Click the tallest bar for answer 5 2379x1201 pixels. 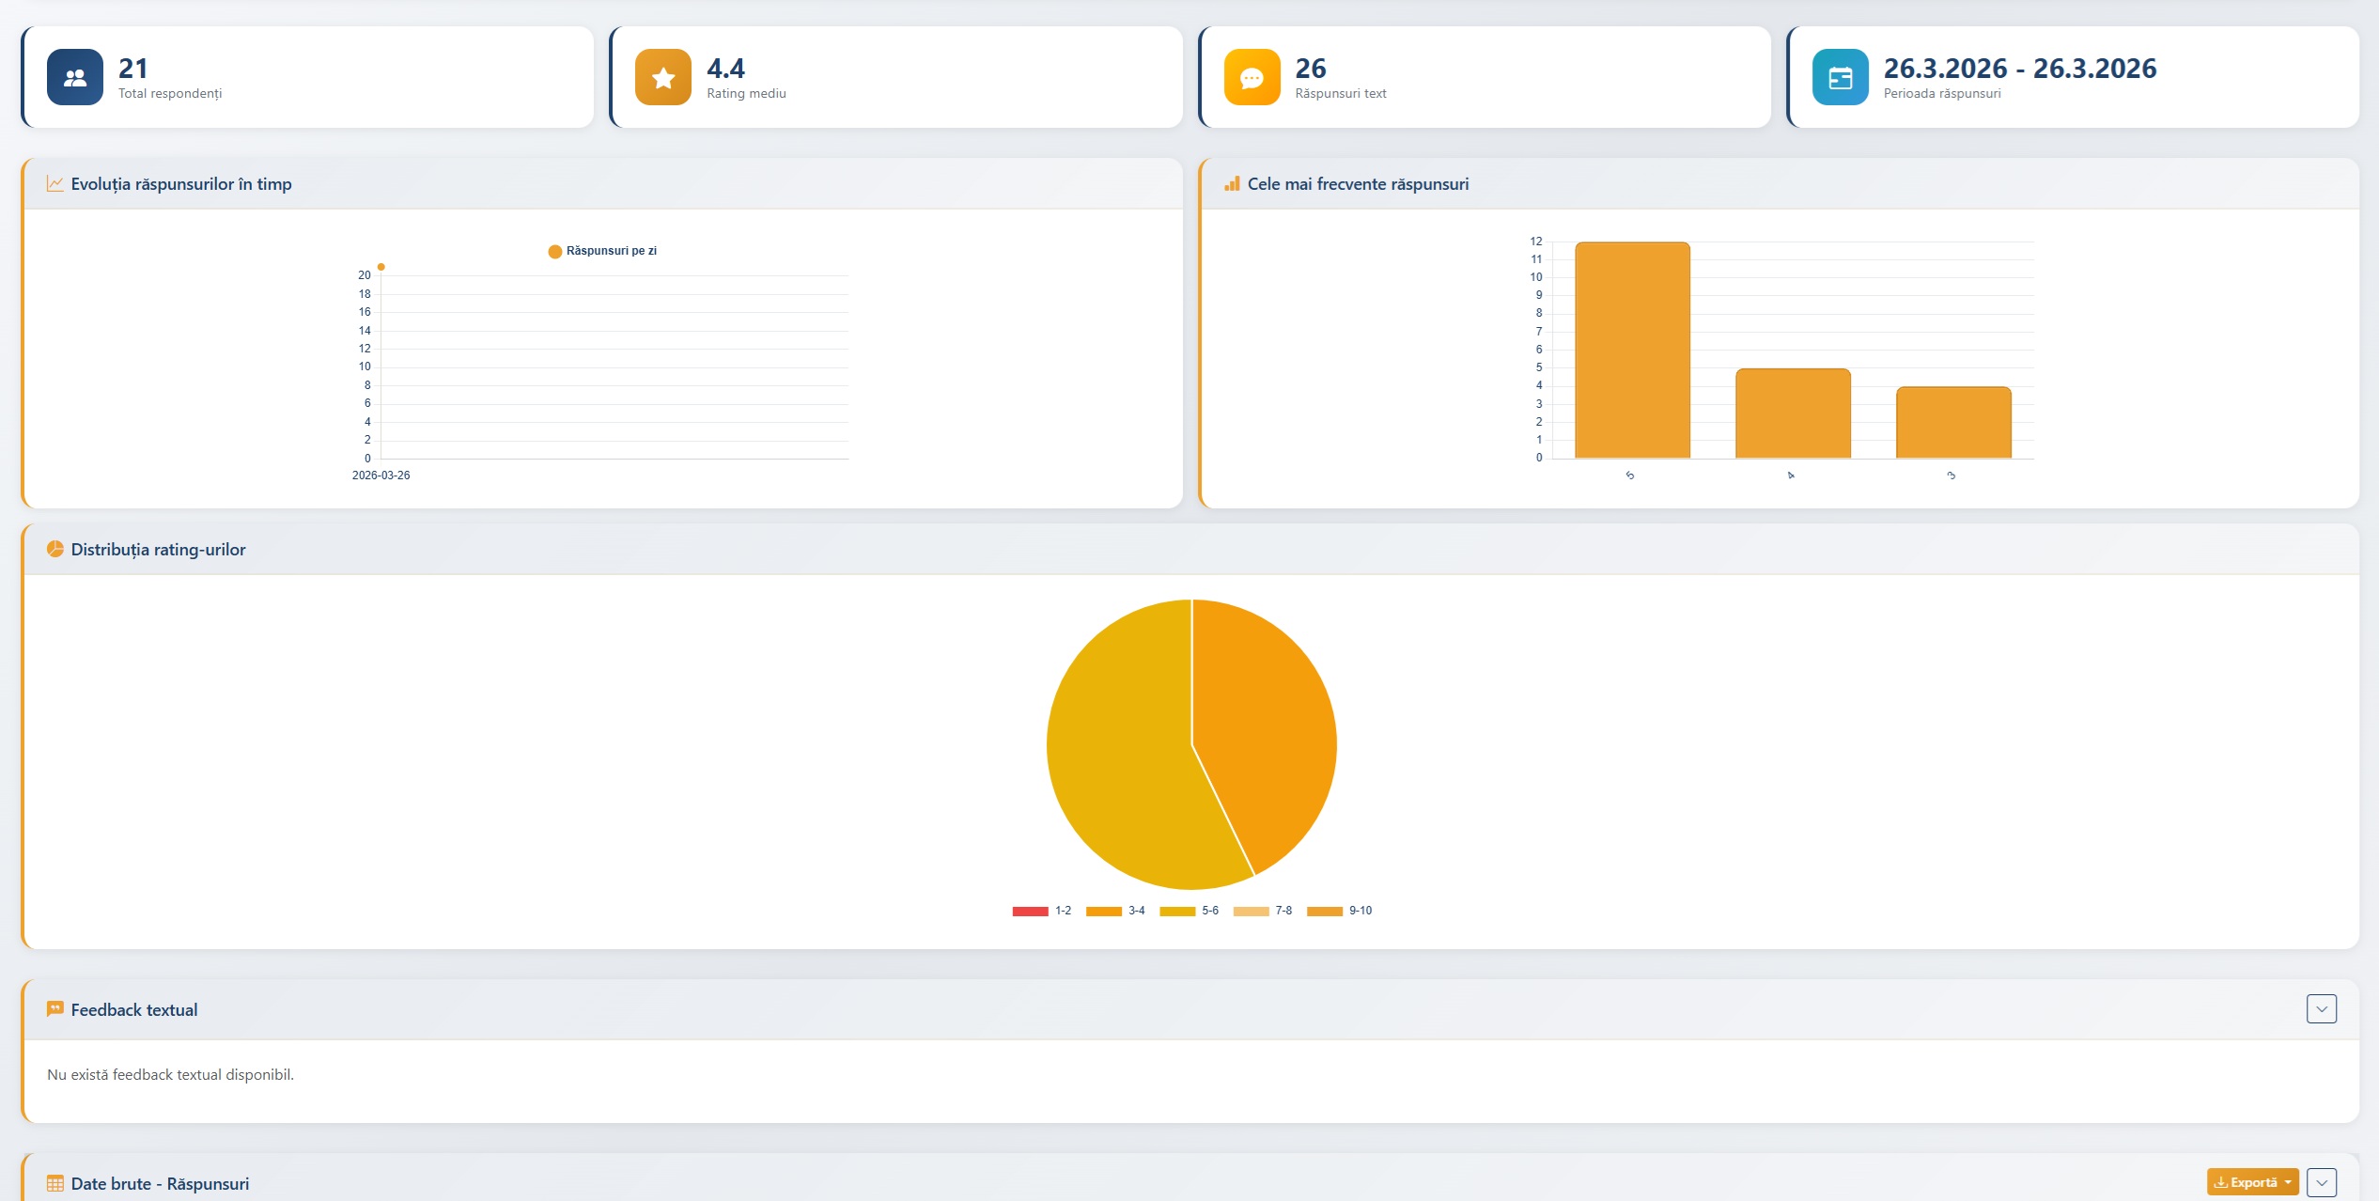coord(1632,351)
